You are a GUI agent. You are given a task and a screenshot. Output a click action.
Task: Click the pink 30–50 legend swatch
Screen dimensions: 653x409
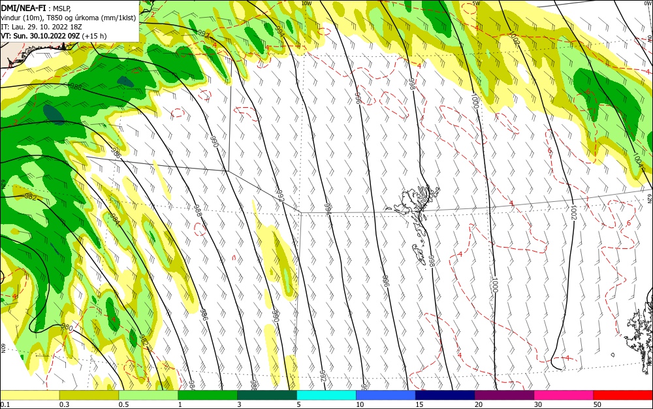pyautogui.click(x=564, y=395)
